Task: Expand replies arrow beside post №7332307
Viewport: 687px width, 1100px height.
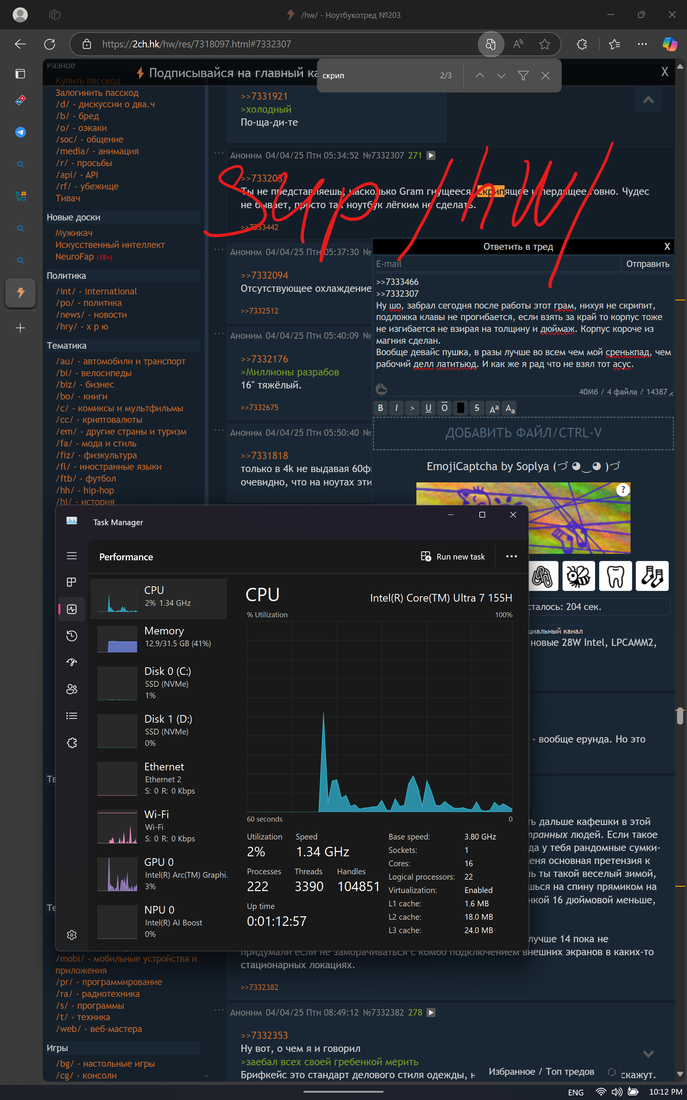Action: coord(431,155)
